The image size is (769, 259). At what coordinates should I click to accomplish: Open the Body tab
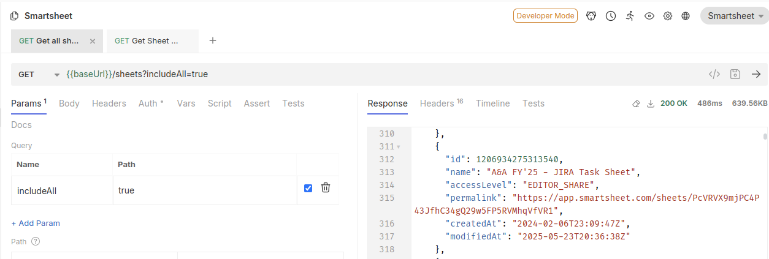(69, 103)
